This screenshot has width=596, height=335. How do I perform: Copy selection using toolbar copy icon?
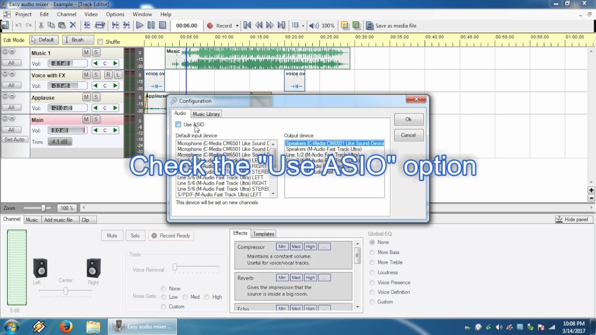point(51,26)
